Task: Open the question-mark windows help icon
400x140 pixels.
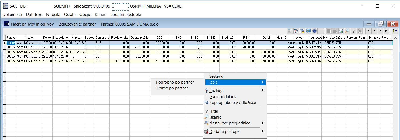Action: tap(296, 31)
